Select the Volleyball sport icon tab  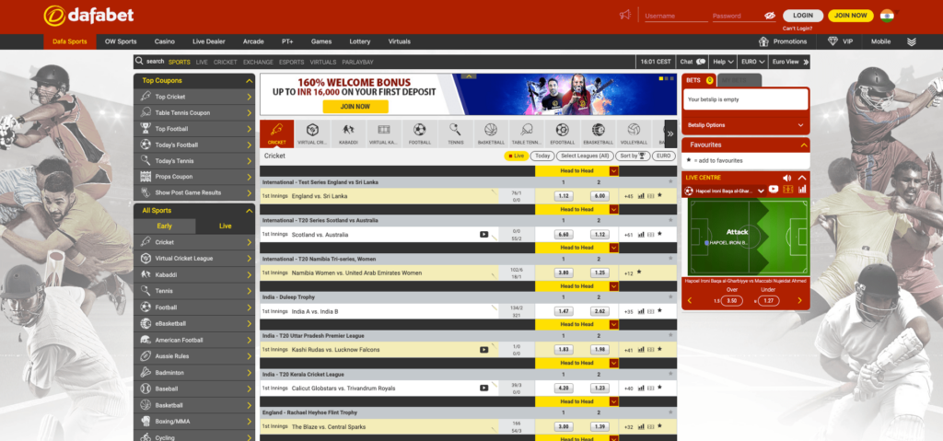634,133
